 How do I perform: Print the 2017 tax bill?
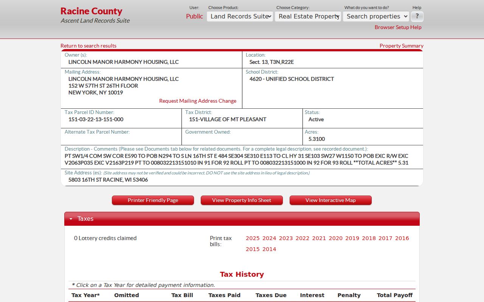coord(386,238)
